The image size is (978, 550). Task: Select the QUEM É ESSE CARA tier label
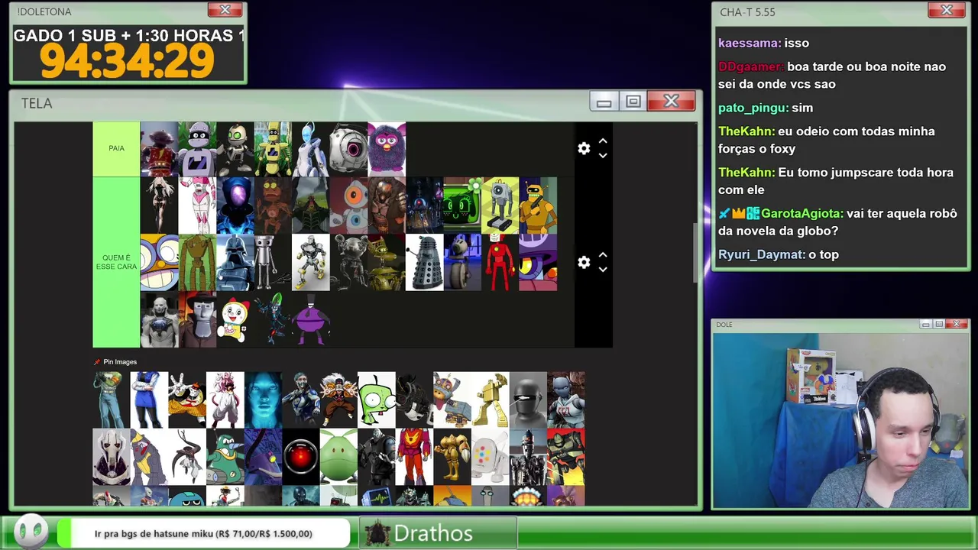pos(116,262)
